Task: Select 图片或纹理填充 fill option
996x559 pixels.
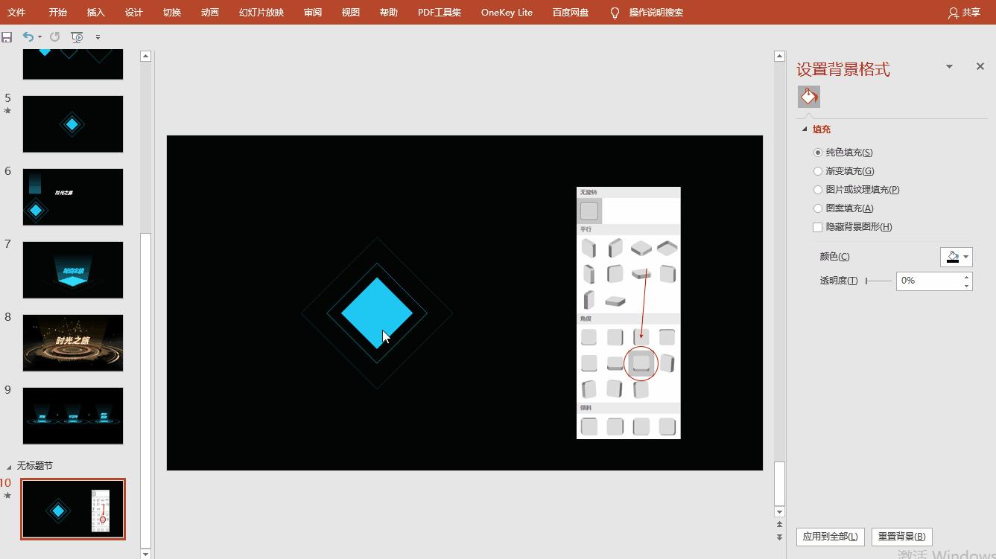Action: 818,190
